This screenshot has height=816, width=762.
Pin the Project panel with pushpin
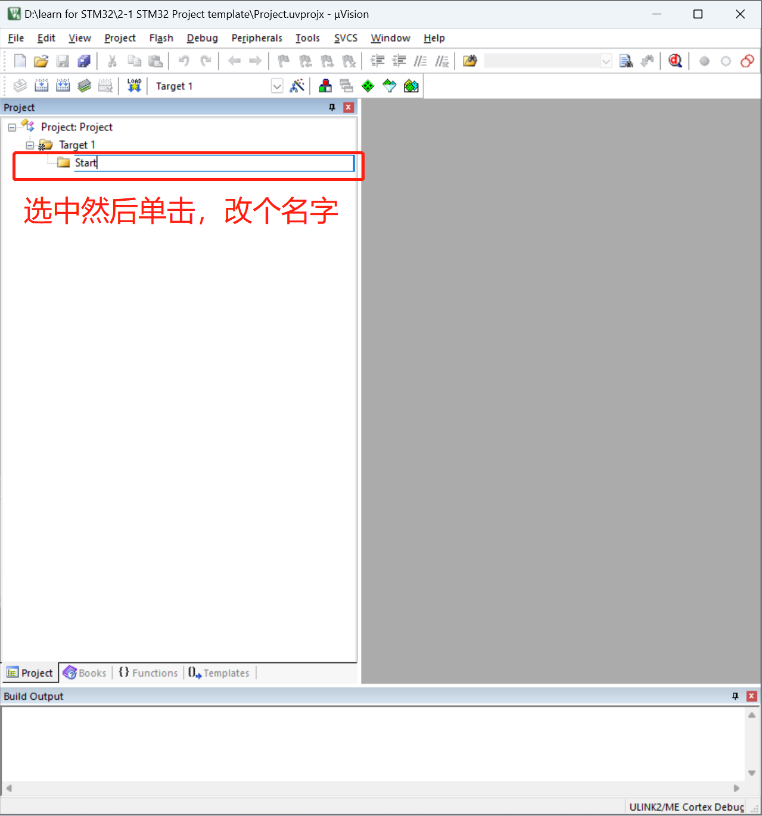point(332,107)
